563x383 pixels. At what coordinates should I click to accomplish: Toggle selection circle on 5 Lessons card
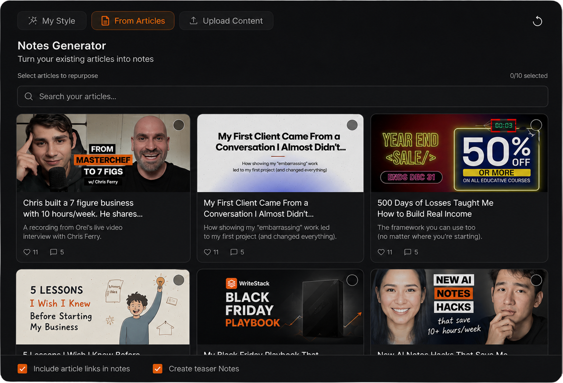(179, 280)
